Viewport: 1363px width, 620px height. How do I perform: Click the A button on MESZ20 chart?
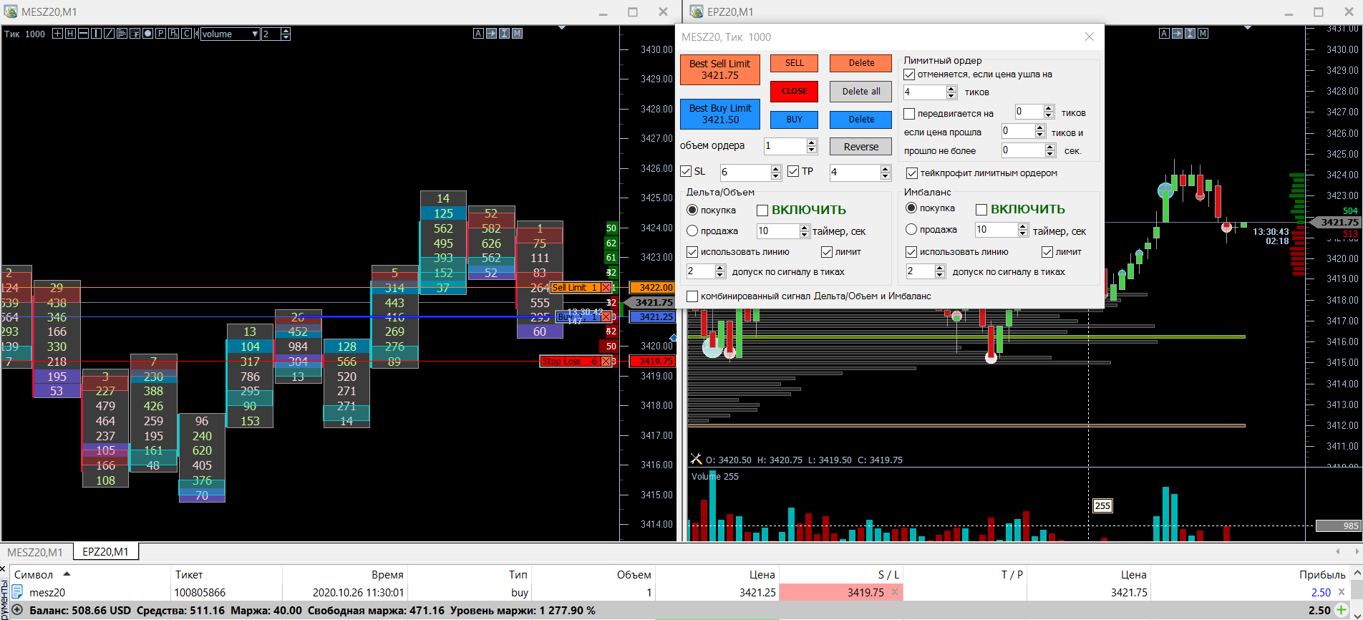[x=478, y=34]
